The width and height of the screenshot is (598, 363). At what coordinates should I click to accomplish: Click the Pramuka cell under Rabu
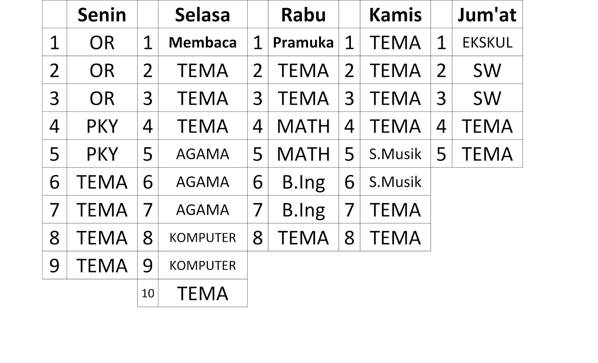[x=303, y=43]
